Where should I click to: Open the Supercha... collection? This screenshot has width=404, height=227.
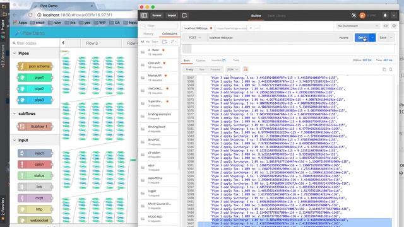pos(158,103)
